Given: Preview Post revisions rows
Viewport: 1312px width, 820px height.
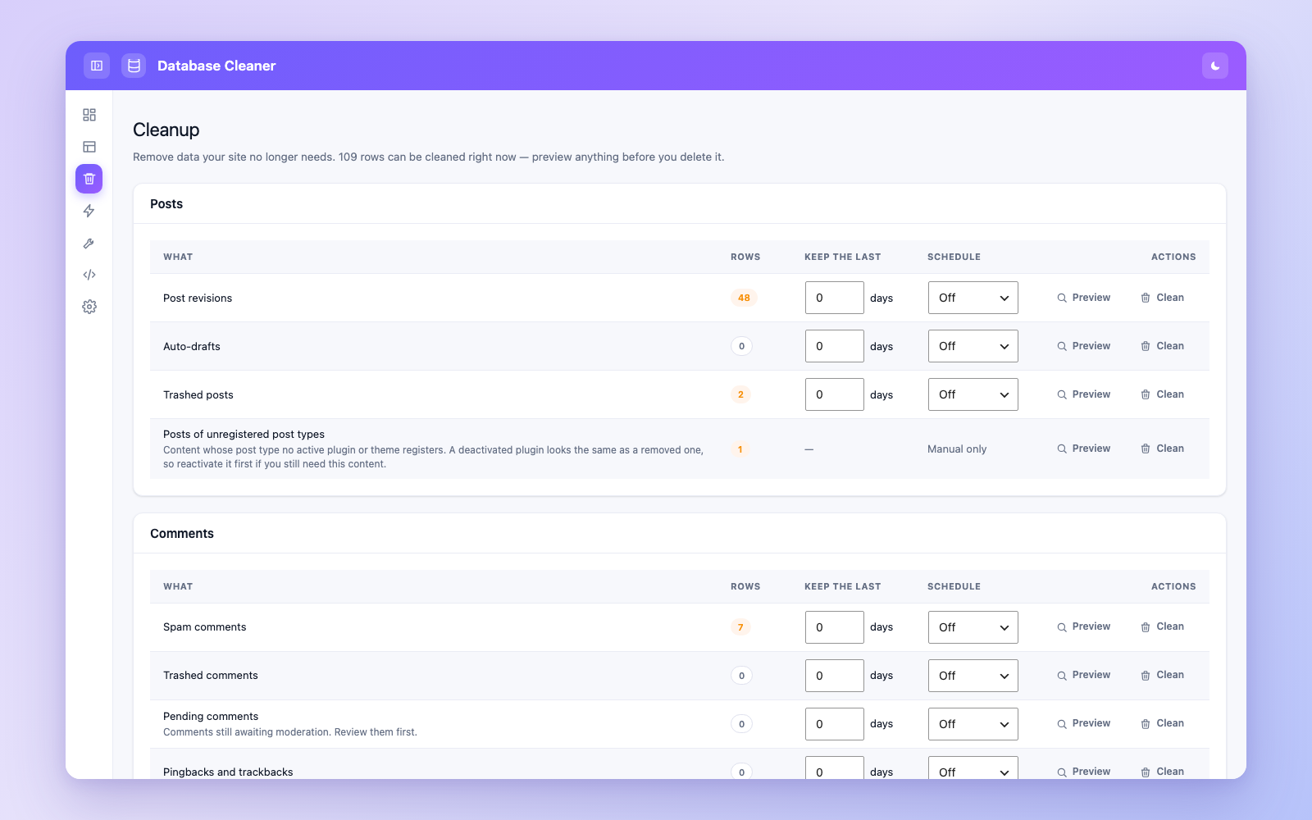Looking at the screenshot, I should (1083, 298).
